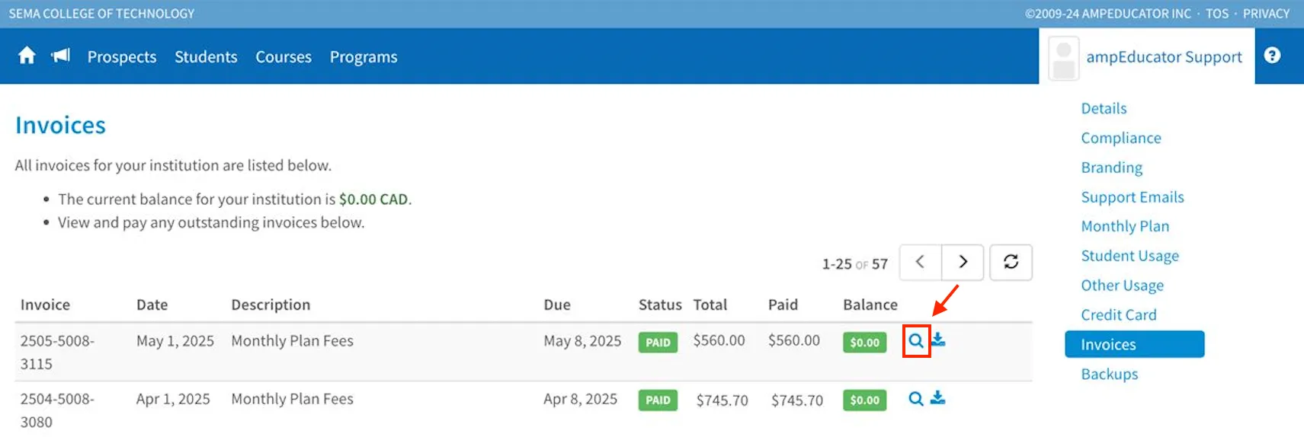Viewport: 1304px width, 437px height.
Task: Select the Backups sidebar link
Action: pyautogui.click(x=1110, y=374)
